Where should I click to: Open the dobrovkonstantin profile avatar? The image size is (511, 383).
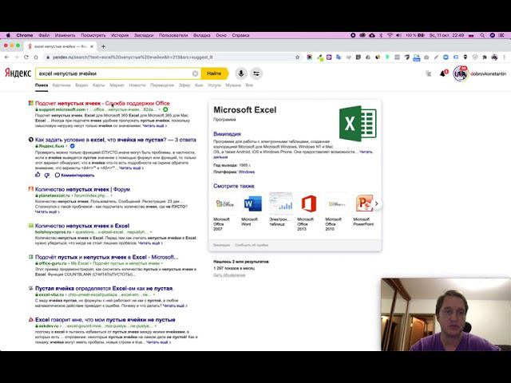coord(461,73)
